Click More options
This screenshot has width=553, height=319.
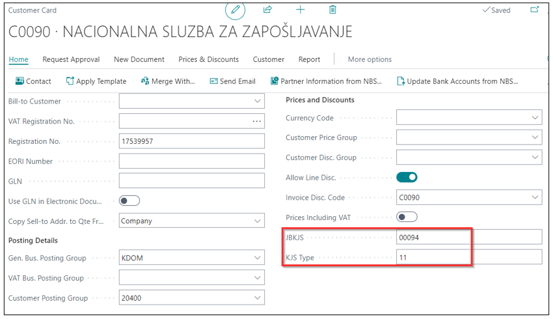pos(370,59)
